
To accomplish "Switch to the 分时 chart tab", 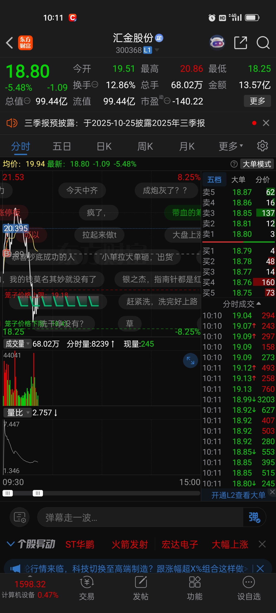I will pos(21,147).
